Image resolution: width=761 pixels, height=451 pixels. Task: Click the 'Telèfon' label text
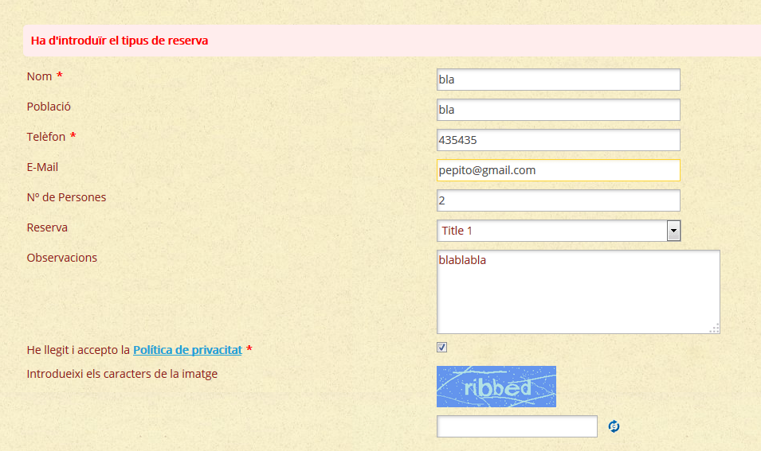click(x=46, y=137)
